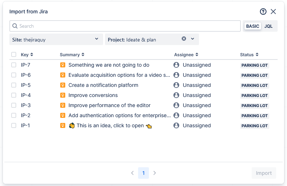Switch to the BASIC search mode
The height and width of the screenshot is (186, 287).
pos(253,26)
